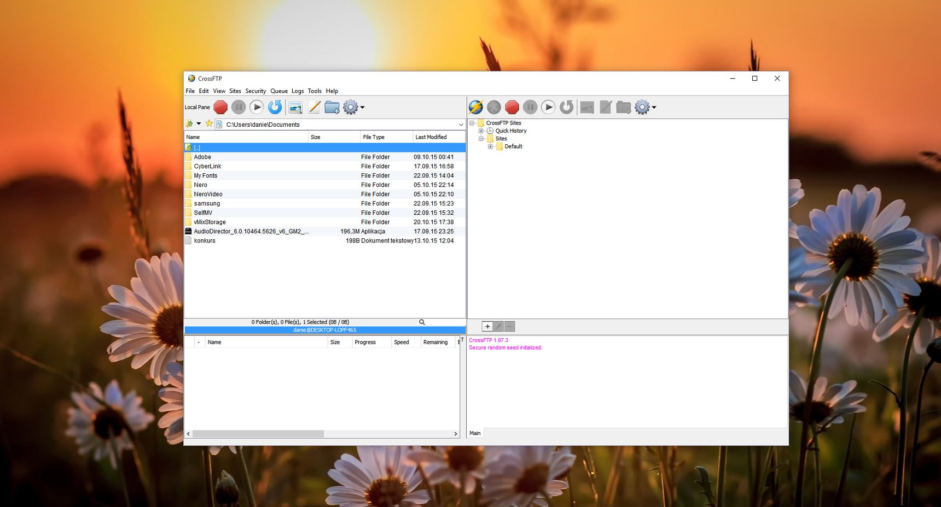Click the gray disconnect X icon
This screenshot has height=507, width=941.
click(x=494, y=107)
